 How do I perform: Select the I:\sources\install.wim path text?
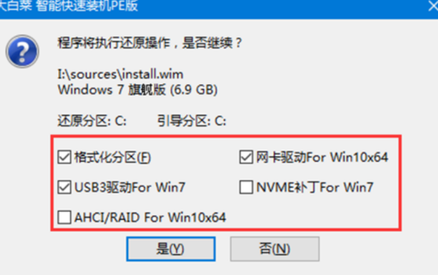pyautogui.click(x=120, y=75)
